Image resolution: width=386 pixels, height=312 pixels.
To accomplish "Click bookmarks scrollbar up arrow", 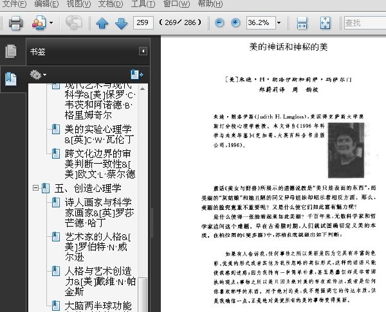I will [x=142, y=89].
